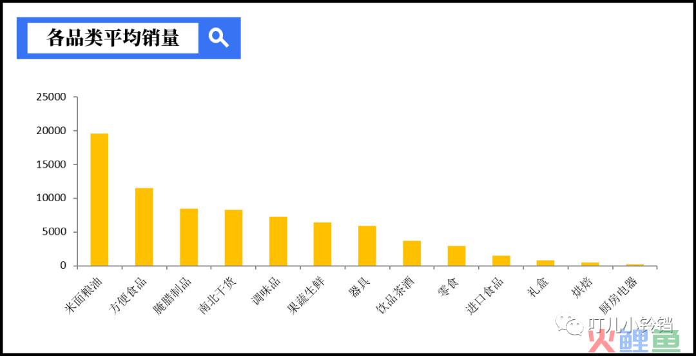696x356 pixels.
Task: Select the 调味品 bar
Action: pos(278,241)
